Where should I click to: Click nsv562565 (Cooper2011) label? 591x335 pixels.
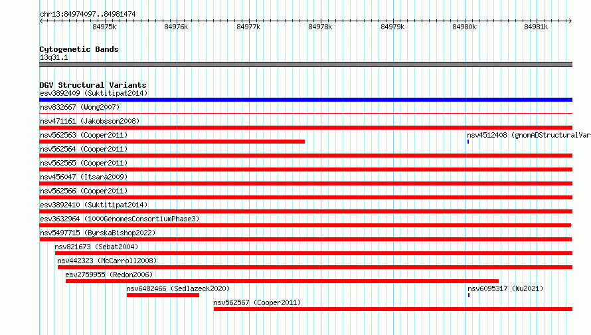[84, 163]
